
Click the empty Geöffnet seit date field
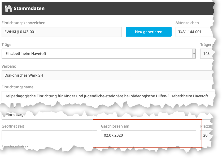pos(49,135)
